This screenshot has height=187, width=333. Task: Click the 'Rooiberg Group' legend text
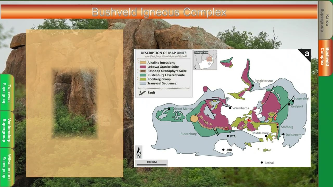[x=159, y=79]
